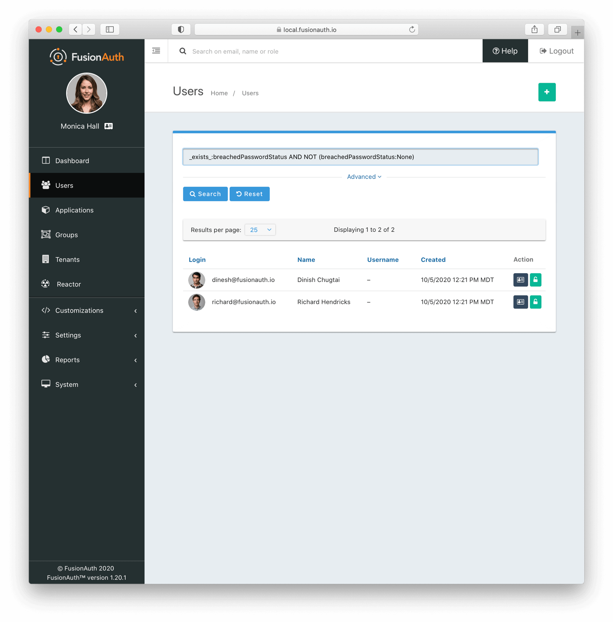Click the System monitor icon
Viewport: 613px width, 622px height.
[x=46, y=384]
